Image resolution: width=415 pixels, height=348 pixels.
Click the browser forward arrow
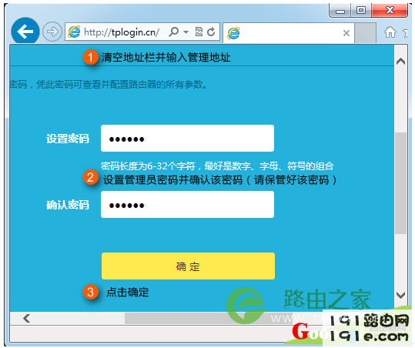pyautogui.click(x=52, y=32)
